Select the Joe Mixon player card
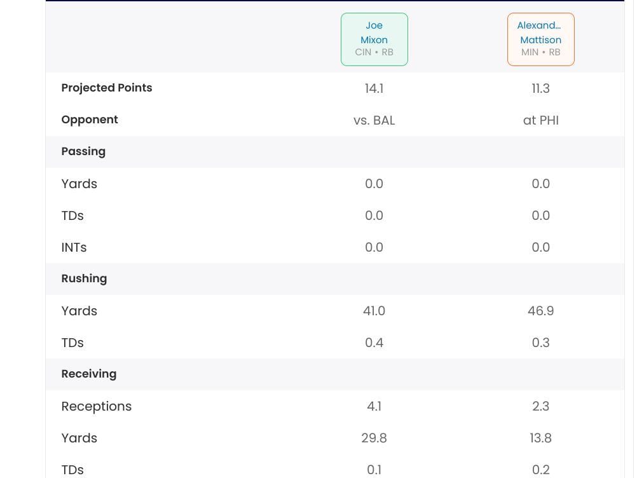This screenshot has width=637, height=478. pos(374,39)
